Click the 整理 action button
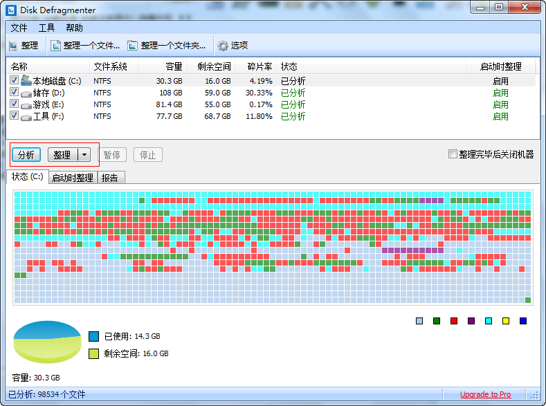 click(x=62, y=155)
